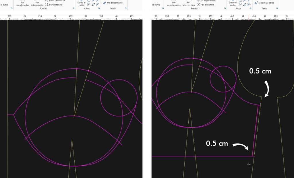This screenshot has height=178, width=294.
Task: Click Por coordenadas in the left window
Action: pyautogui.click(x=22, y=4)
